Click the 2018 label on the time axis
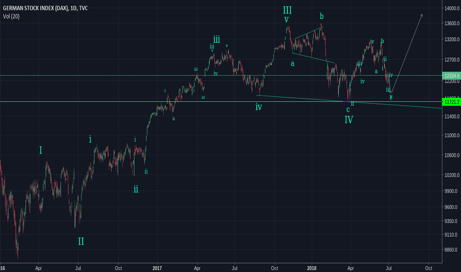The image size is (461, 272). pyautogui.click(x=312, y=268)
